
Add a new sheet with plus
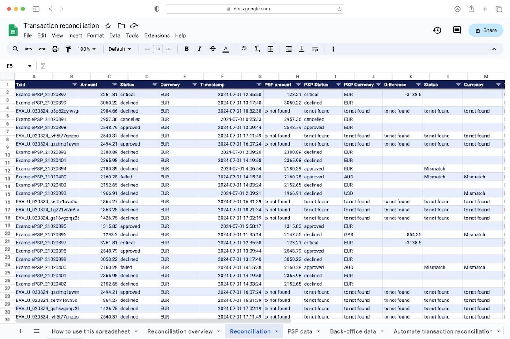(20, 331)
